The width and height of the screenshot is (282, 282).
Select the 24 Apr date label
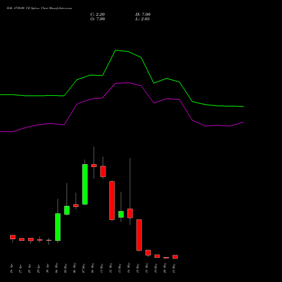[11, 268]
